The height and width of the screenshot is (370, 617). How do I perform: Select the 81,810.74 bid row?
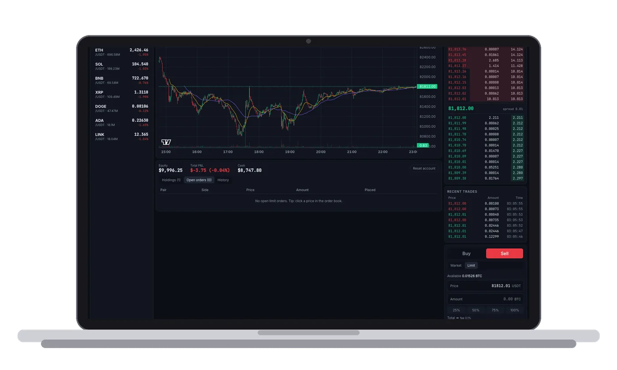point(485,140)
